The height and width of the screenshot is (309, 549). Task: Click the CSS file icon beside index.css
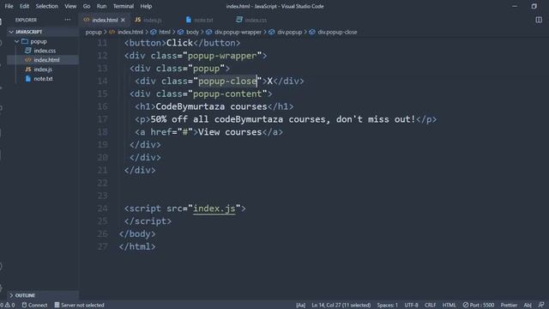click(28, 51)
